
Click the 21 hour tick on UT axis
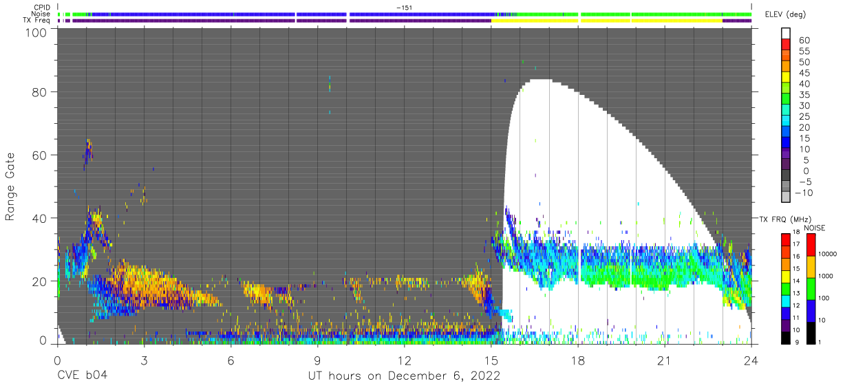665,360
